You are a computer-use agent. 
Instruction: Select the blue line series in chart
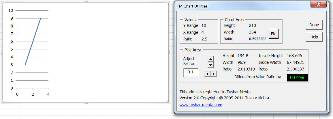coord(33,42)
